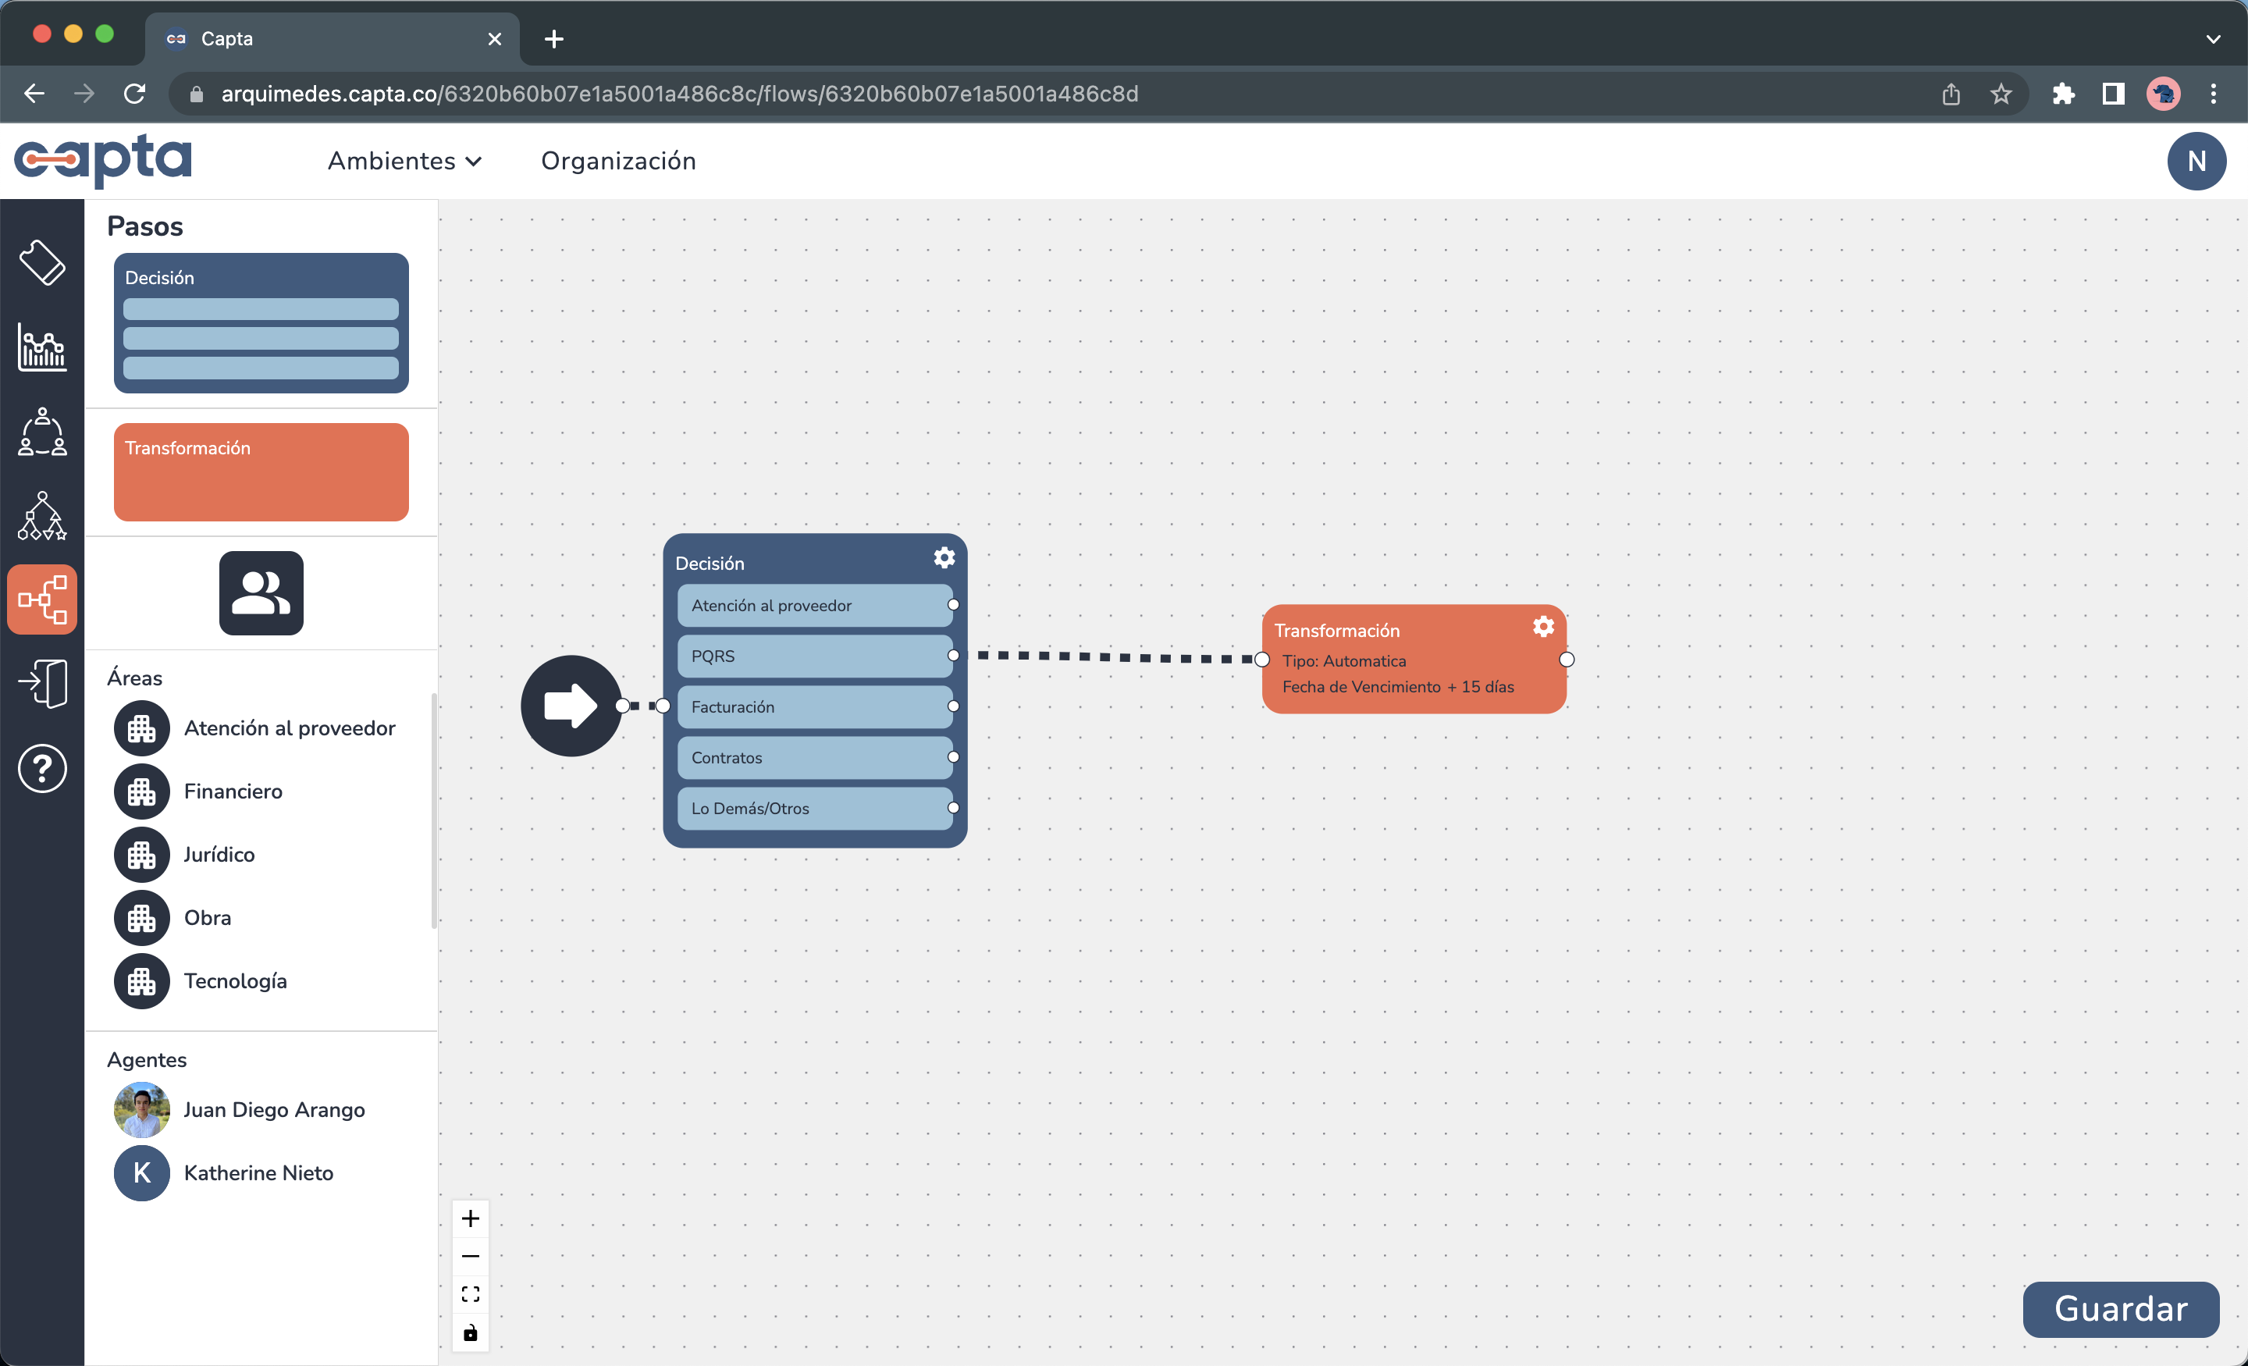Click the Capta logo

104,161
